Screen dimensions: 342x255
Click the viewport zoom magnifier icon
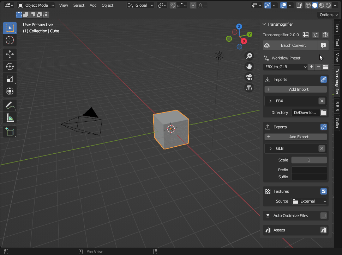[x=249, y=56]
